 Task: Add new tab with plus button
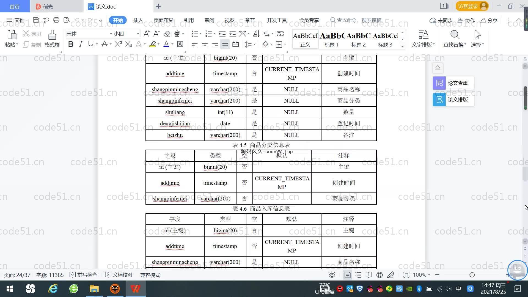click(158, 6)
